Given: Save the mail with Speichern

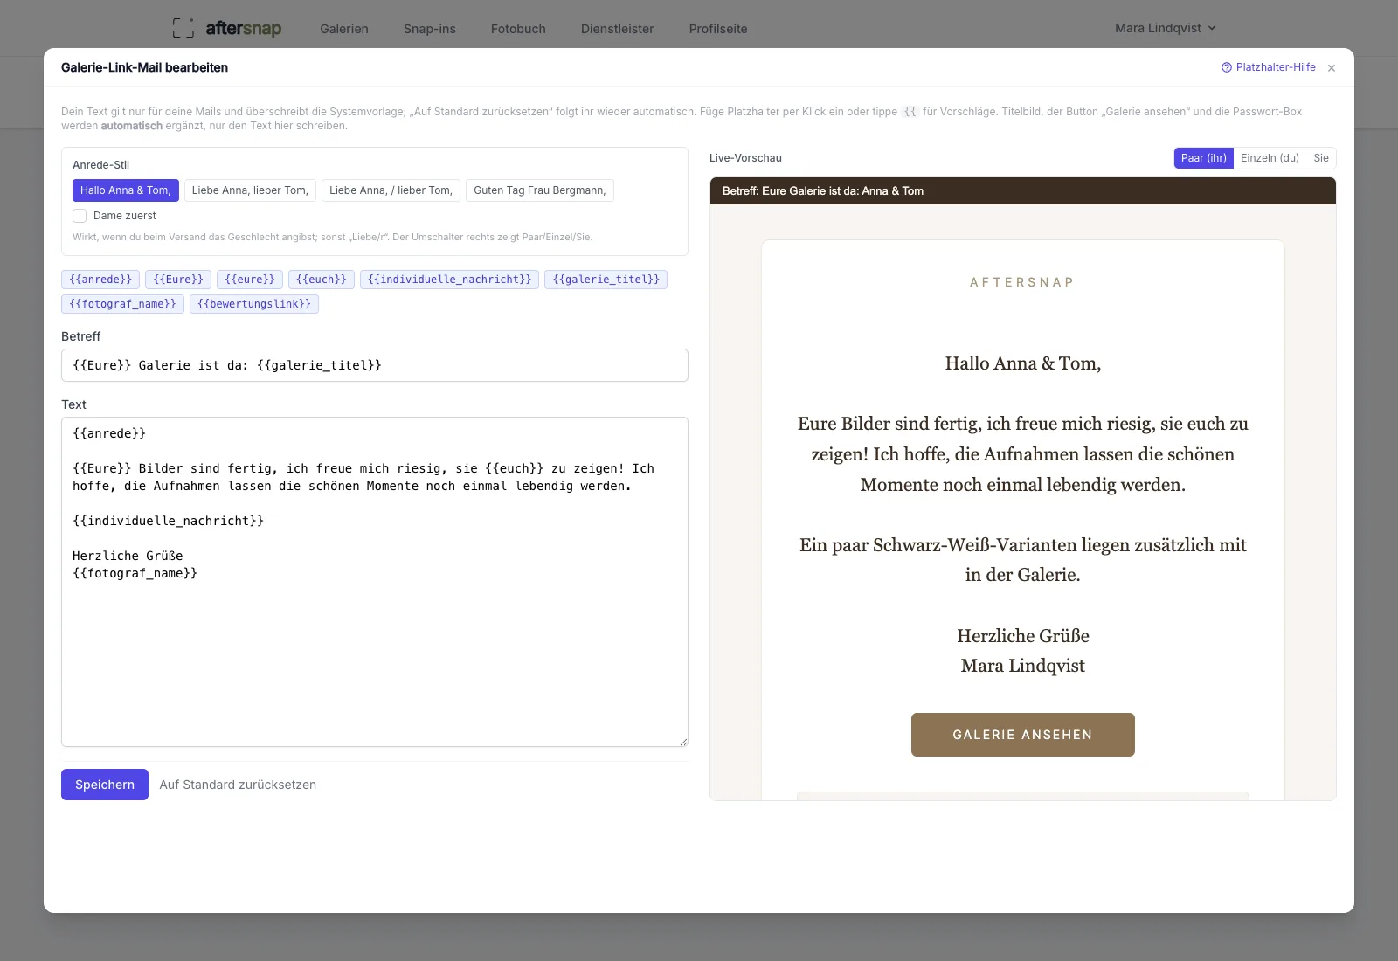Looking at the screenshot, I should click(x=105, y=785).
